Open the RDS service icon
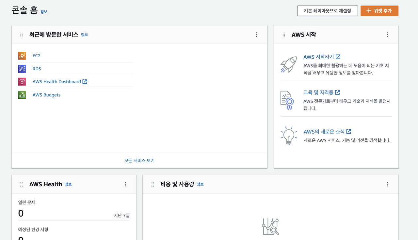 (x=22, y=69)
